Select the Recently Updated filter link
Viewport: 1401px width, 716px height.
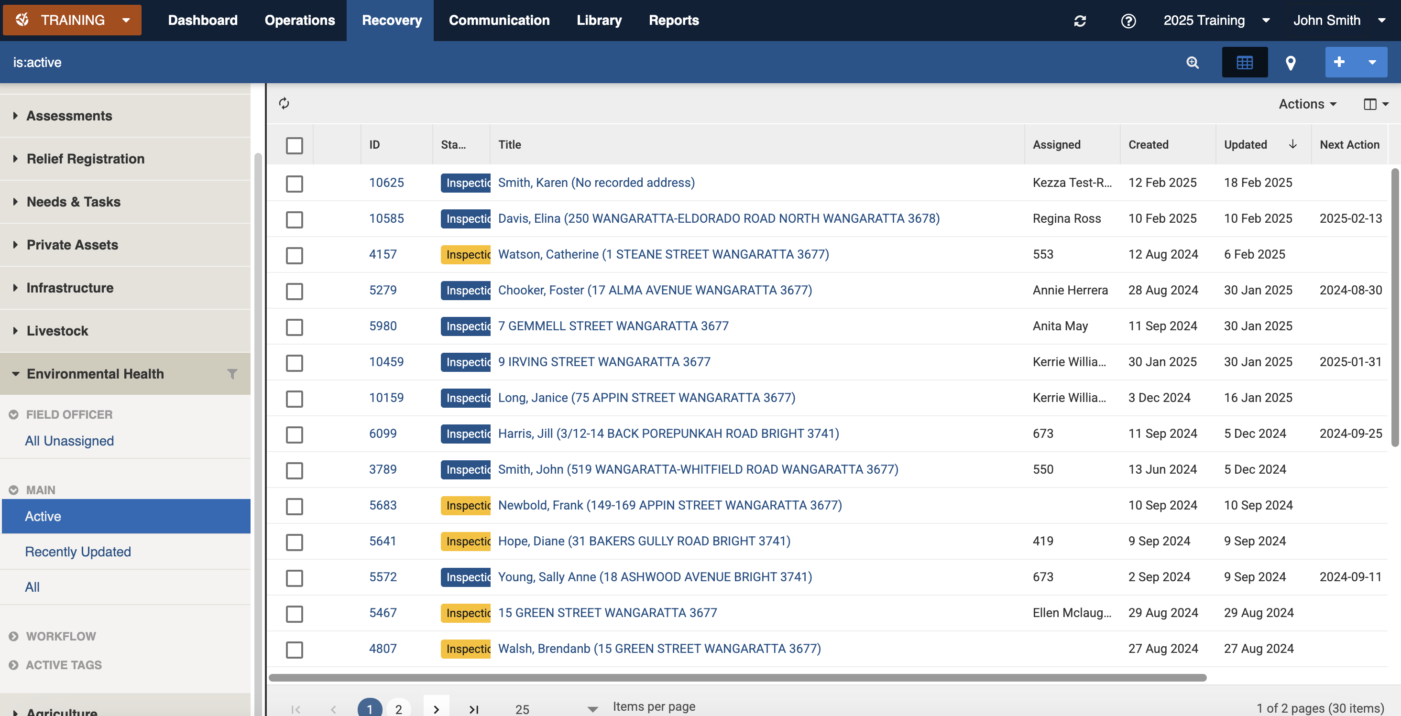tap(78, 551)
